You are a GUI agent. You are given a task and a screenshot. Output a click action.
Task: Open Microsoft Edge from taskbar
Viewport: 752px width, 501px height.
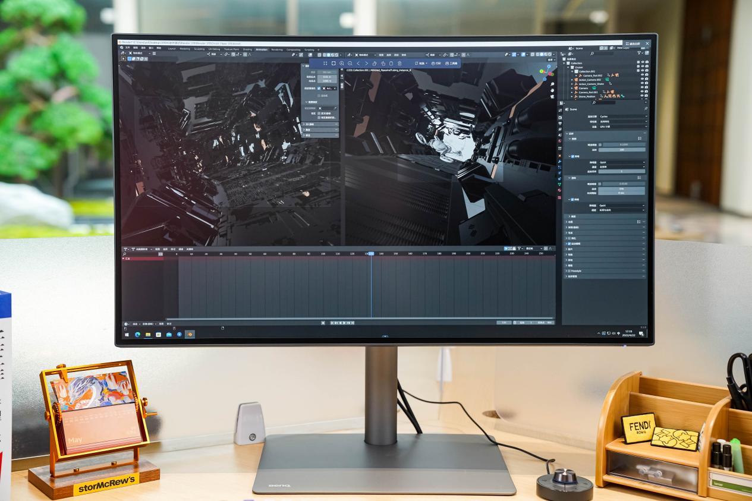click(137, 334)
